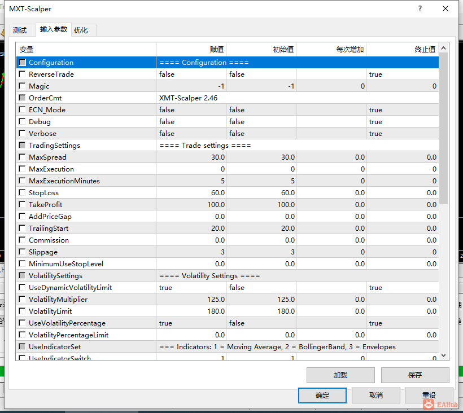Open the 优化 tab
This screenshot has width=463, height=413.
pos(84,30)
